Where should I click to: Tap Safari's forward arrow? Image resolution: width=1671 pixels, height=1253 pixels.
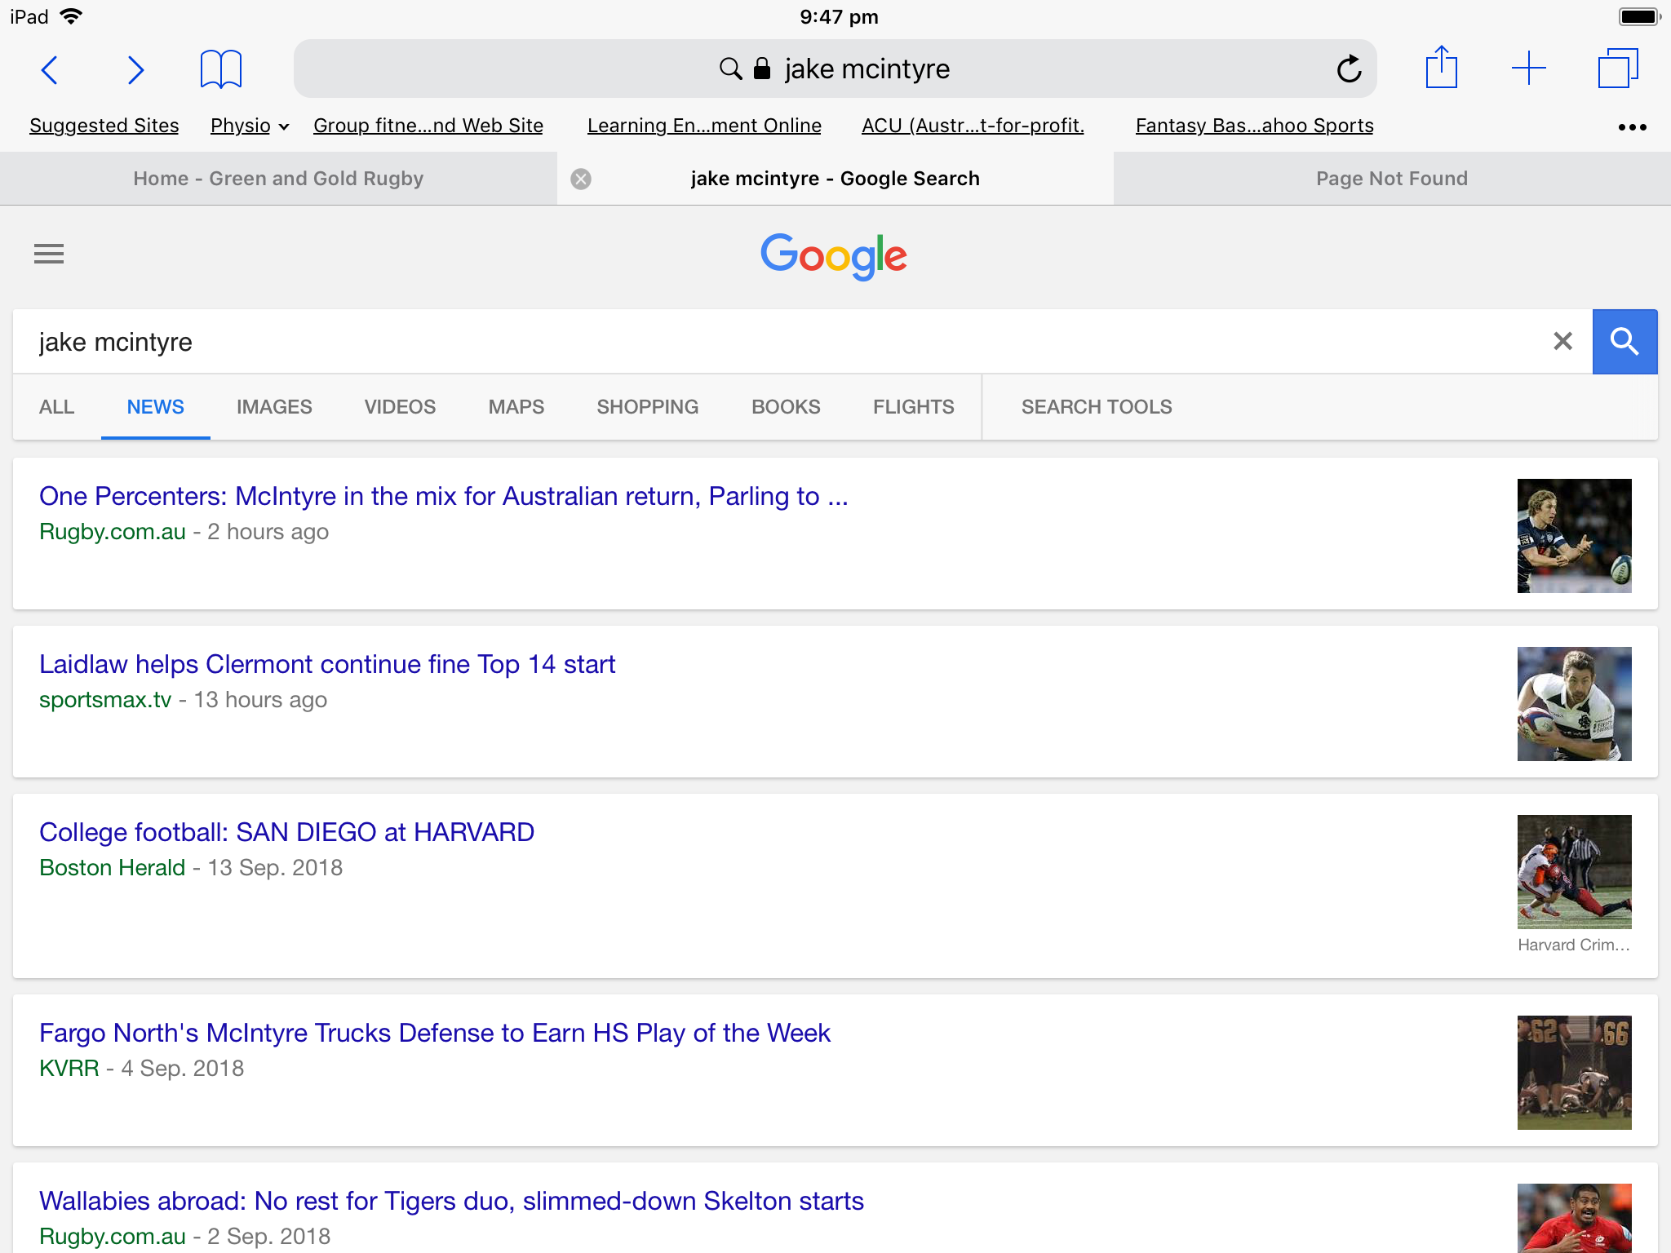click(135, 69)
